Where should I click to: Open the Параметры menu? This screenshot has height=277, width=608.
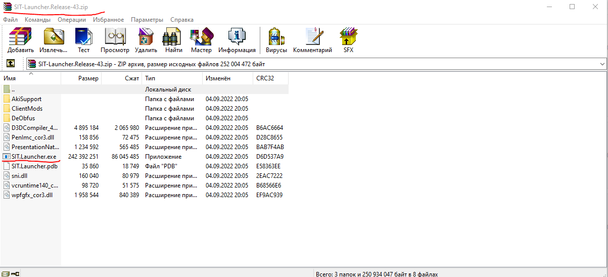pyautogui.click(x=147, y=20)
